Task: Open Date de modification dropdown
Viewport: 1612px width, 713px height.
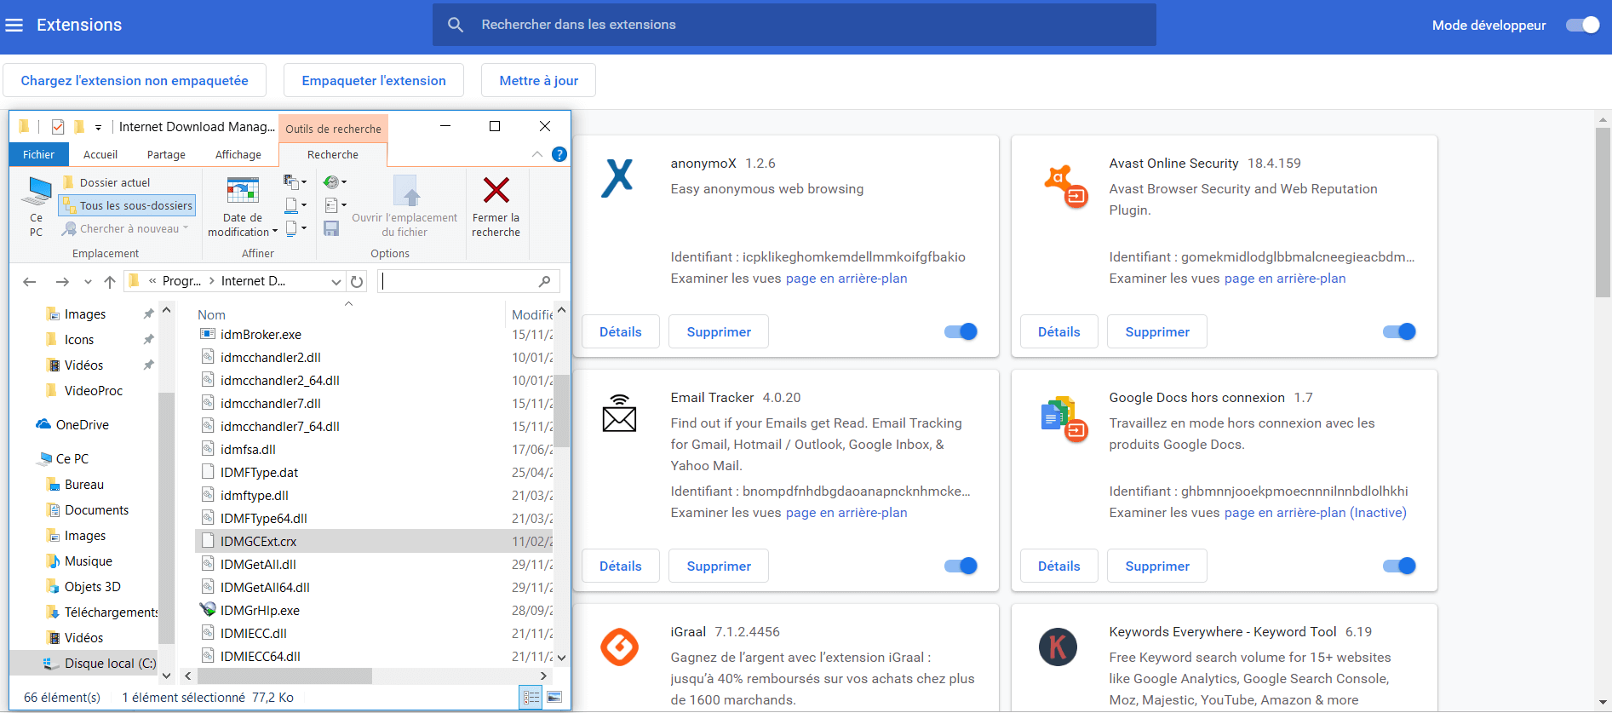Action: [243, 206]
